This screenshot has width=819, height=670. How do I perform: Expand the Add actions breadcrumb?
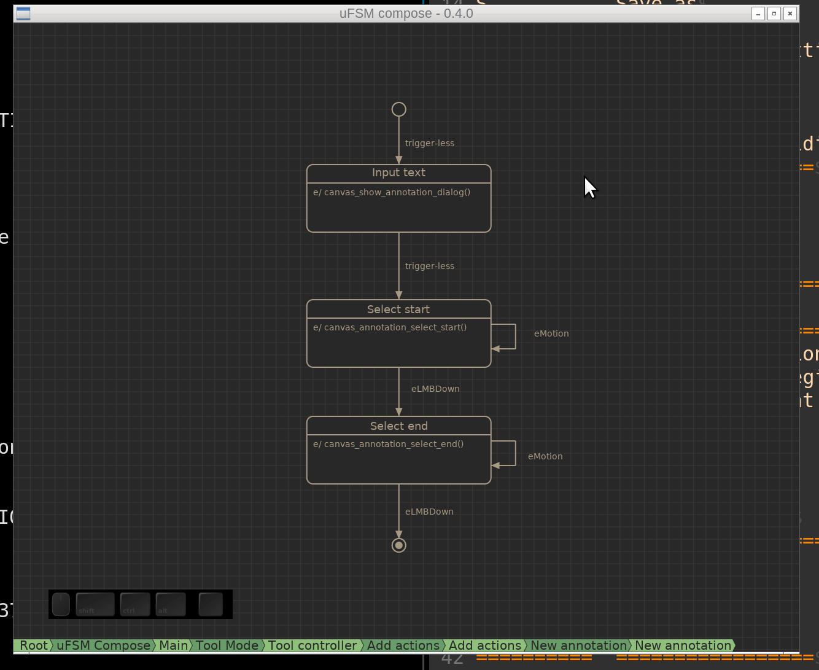[x=403, y=645]
